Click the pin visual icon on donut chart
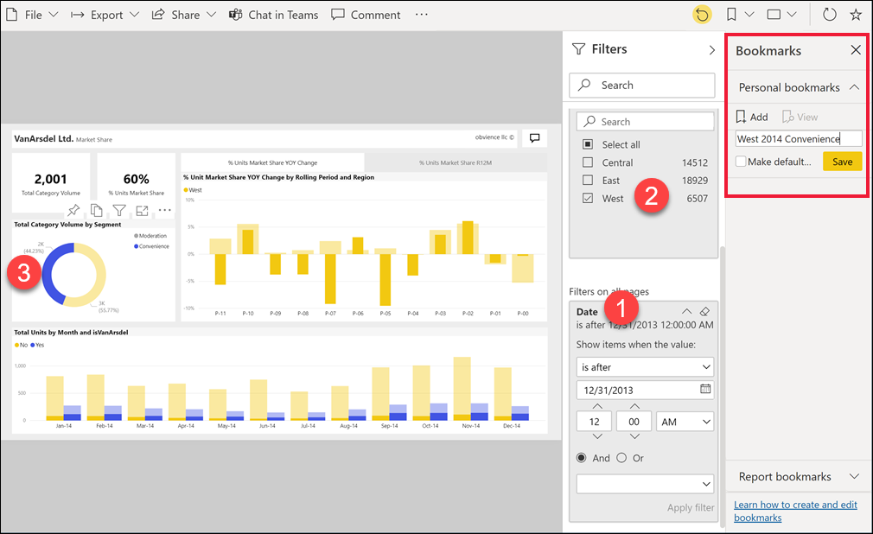873x534 pixels. click(73, 210)
